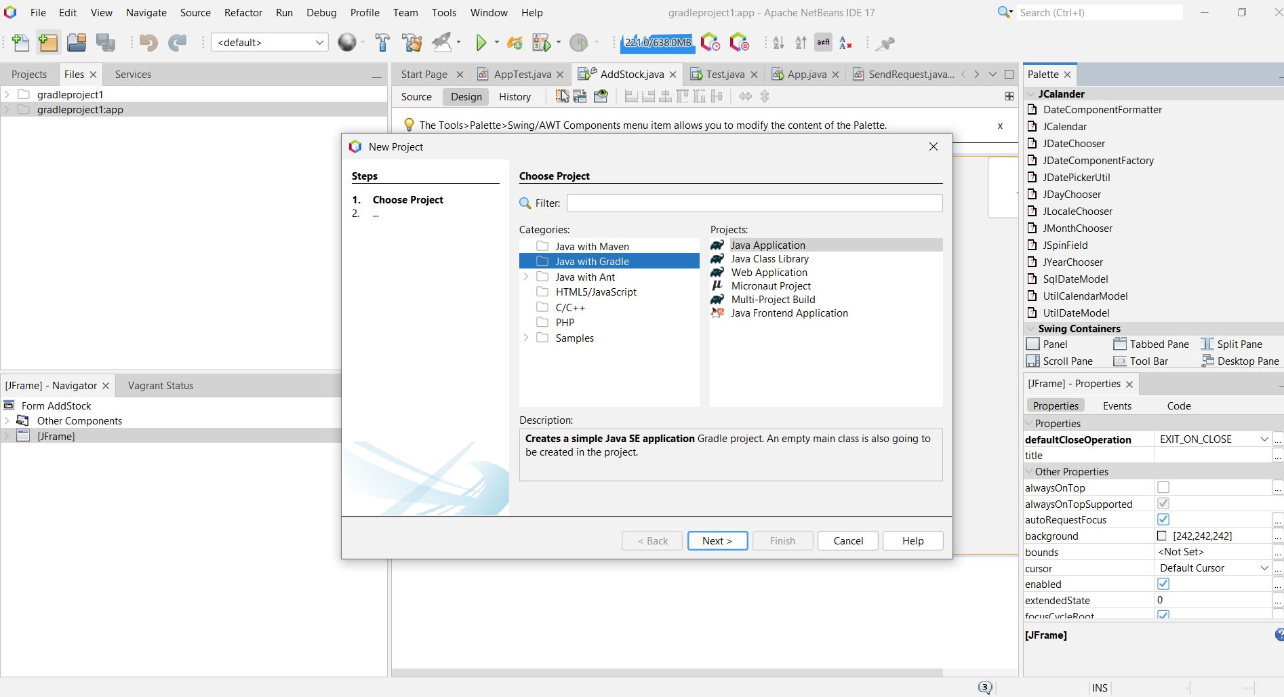
Task: Open the notifications icon in status bar
Action: click(985, 688)
